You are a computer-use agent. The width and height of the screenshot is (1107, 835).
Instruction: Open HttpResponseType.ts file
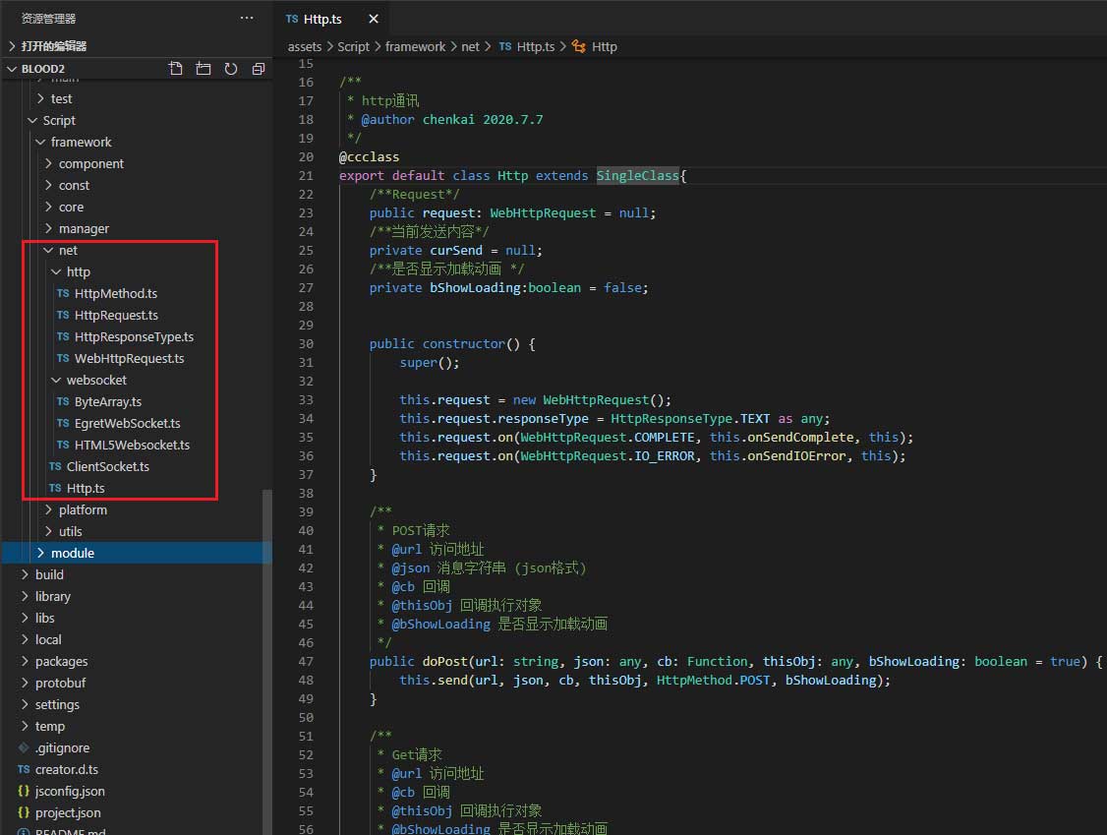click(134, 337)
